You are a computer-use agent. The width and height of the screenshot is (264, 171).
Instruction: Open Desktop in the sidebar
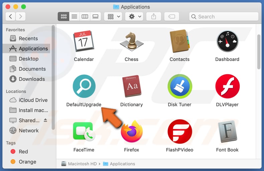26,59
